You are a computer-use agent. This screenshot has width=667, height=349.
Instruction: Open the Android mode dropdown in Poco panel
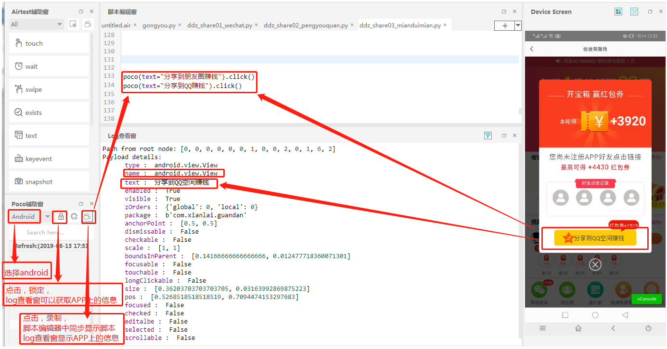tap(30, 217)
